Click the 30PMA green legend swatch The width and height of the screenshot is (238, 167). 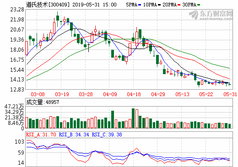199,5
